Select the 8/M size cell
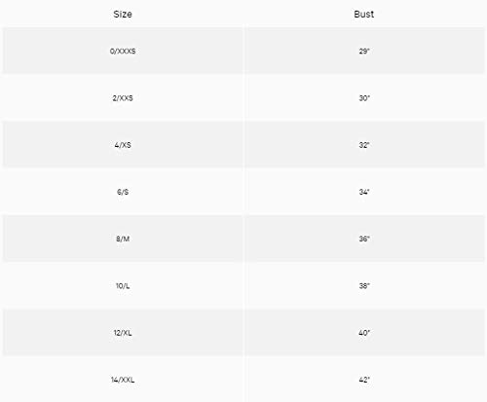The image size is (487, 402). [x=123, y=239]
